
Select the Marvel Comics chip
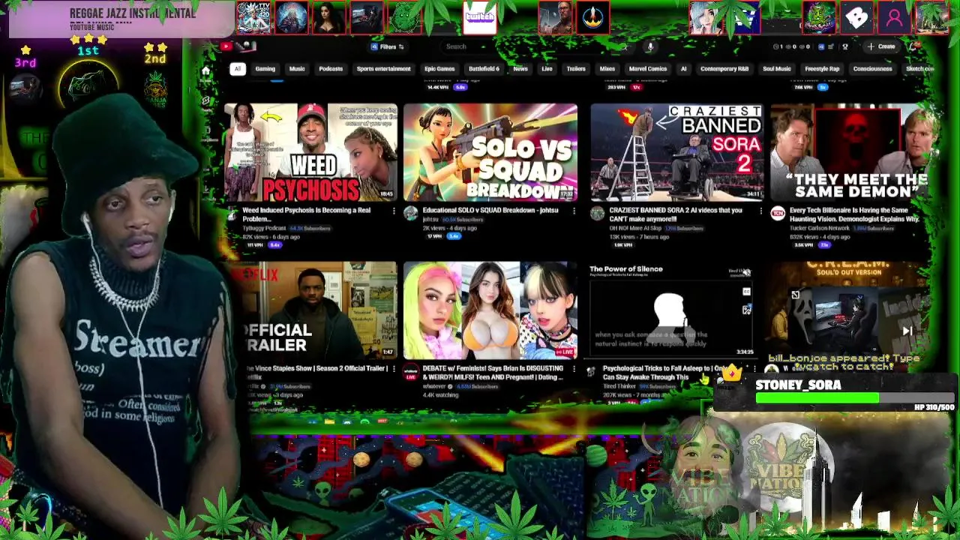point(647,69)
